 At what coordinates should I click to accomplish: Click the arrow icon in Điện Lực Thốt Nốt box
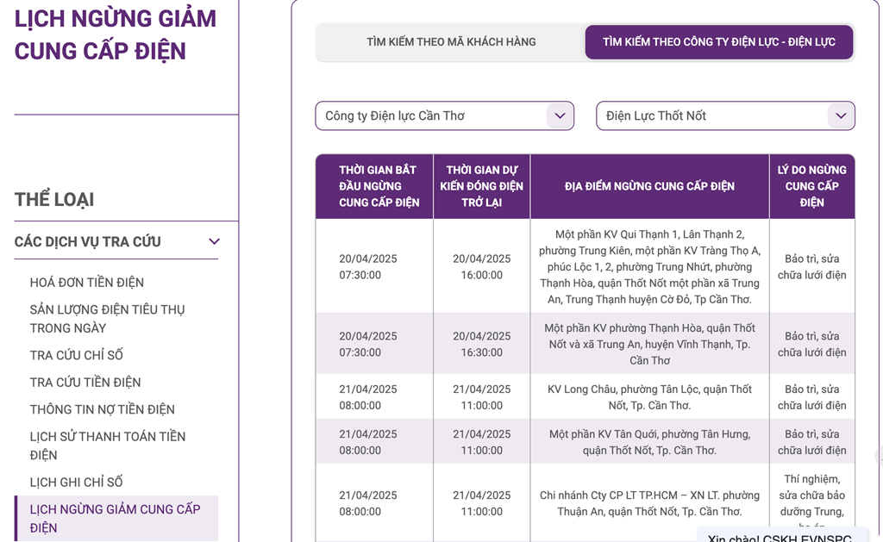(841, 115)
